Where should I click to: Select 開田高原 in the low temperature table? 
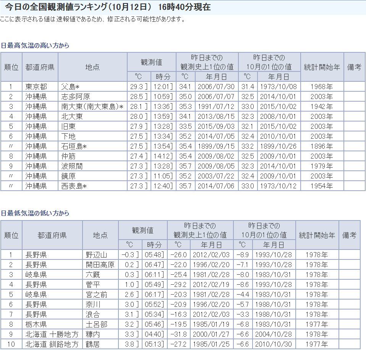[x=100, y=265]
